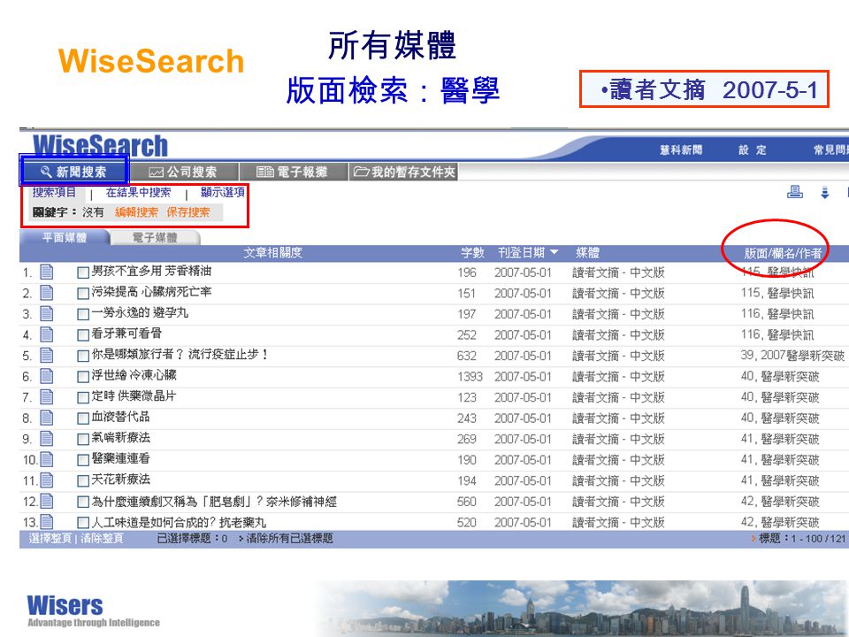Check box for 浮世繪 冷凍心臟
Viewport: 849px width, 637px height.
point(83,377)
